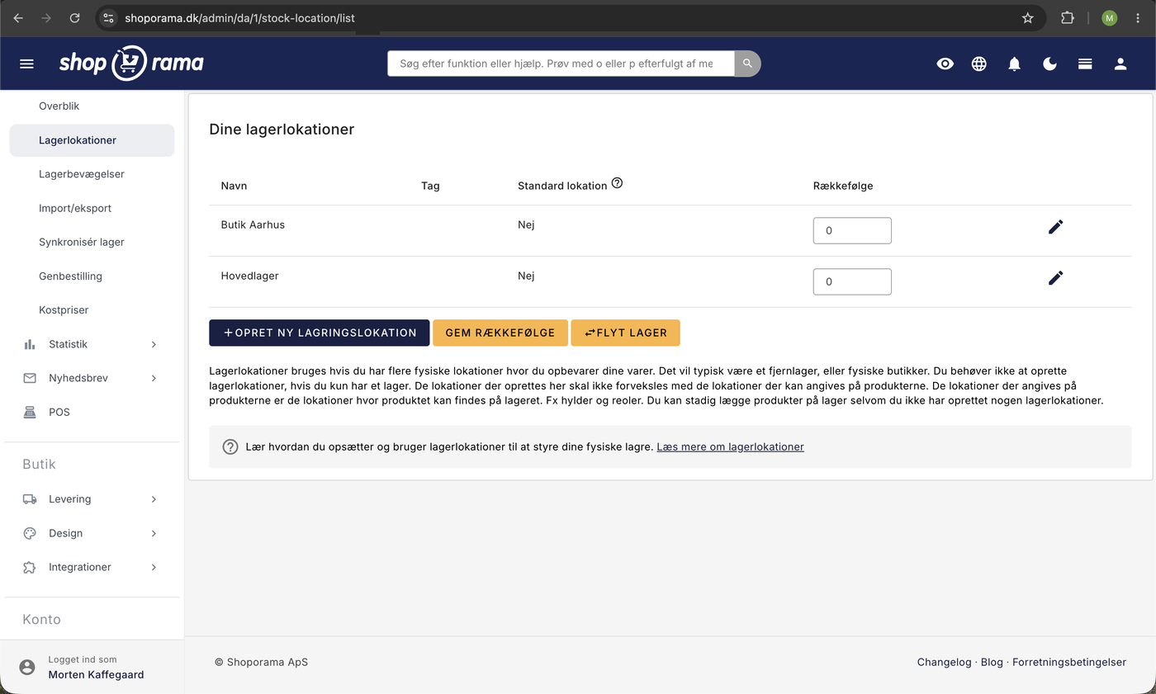This screenshot has width=1156, height=694.
Task: Click Gem rækkefølge button
Action: (500, 333)
